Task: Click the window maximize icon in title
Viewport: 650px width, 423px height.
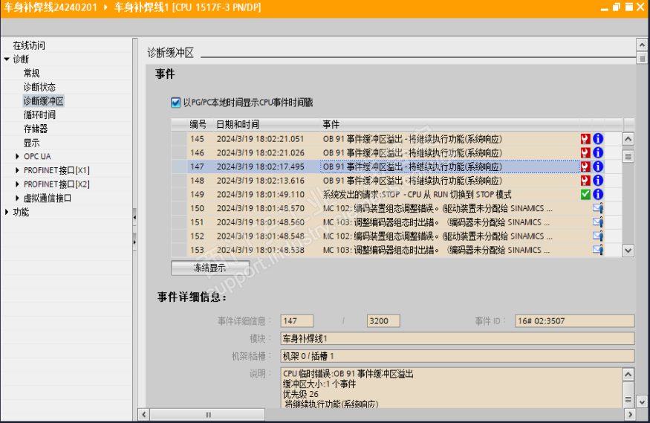Action: 629,7
